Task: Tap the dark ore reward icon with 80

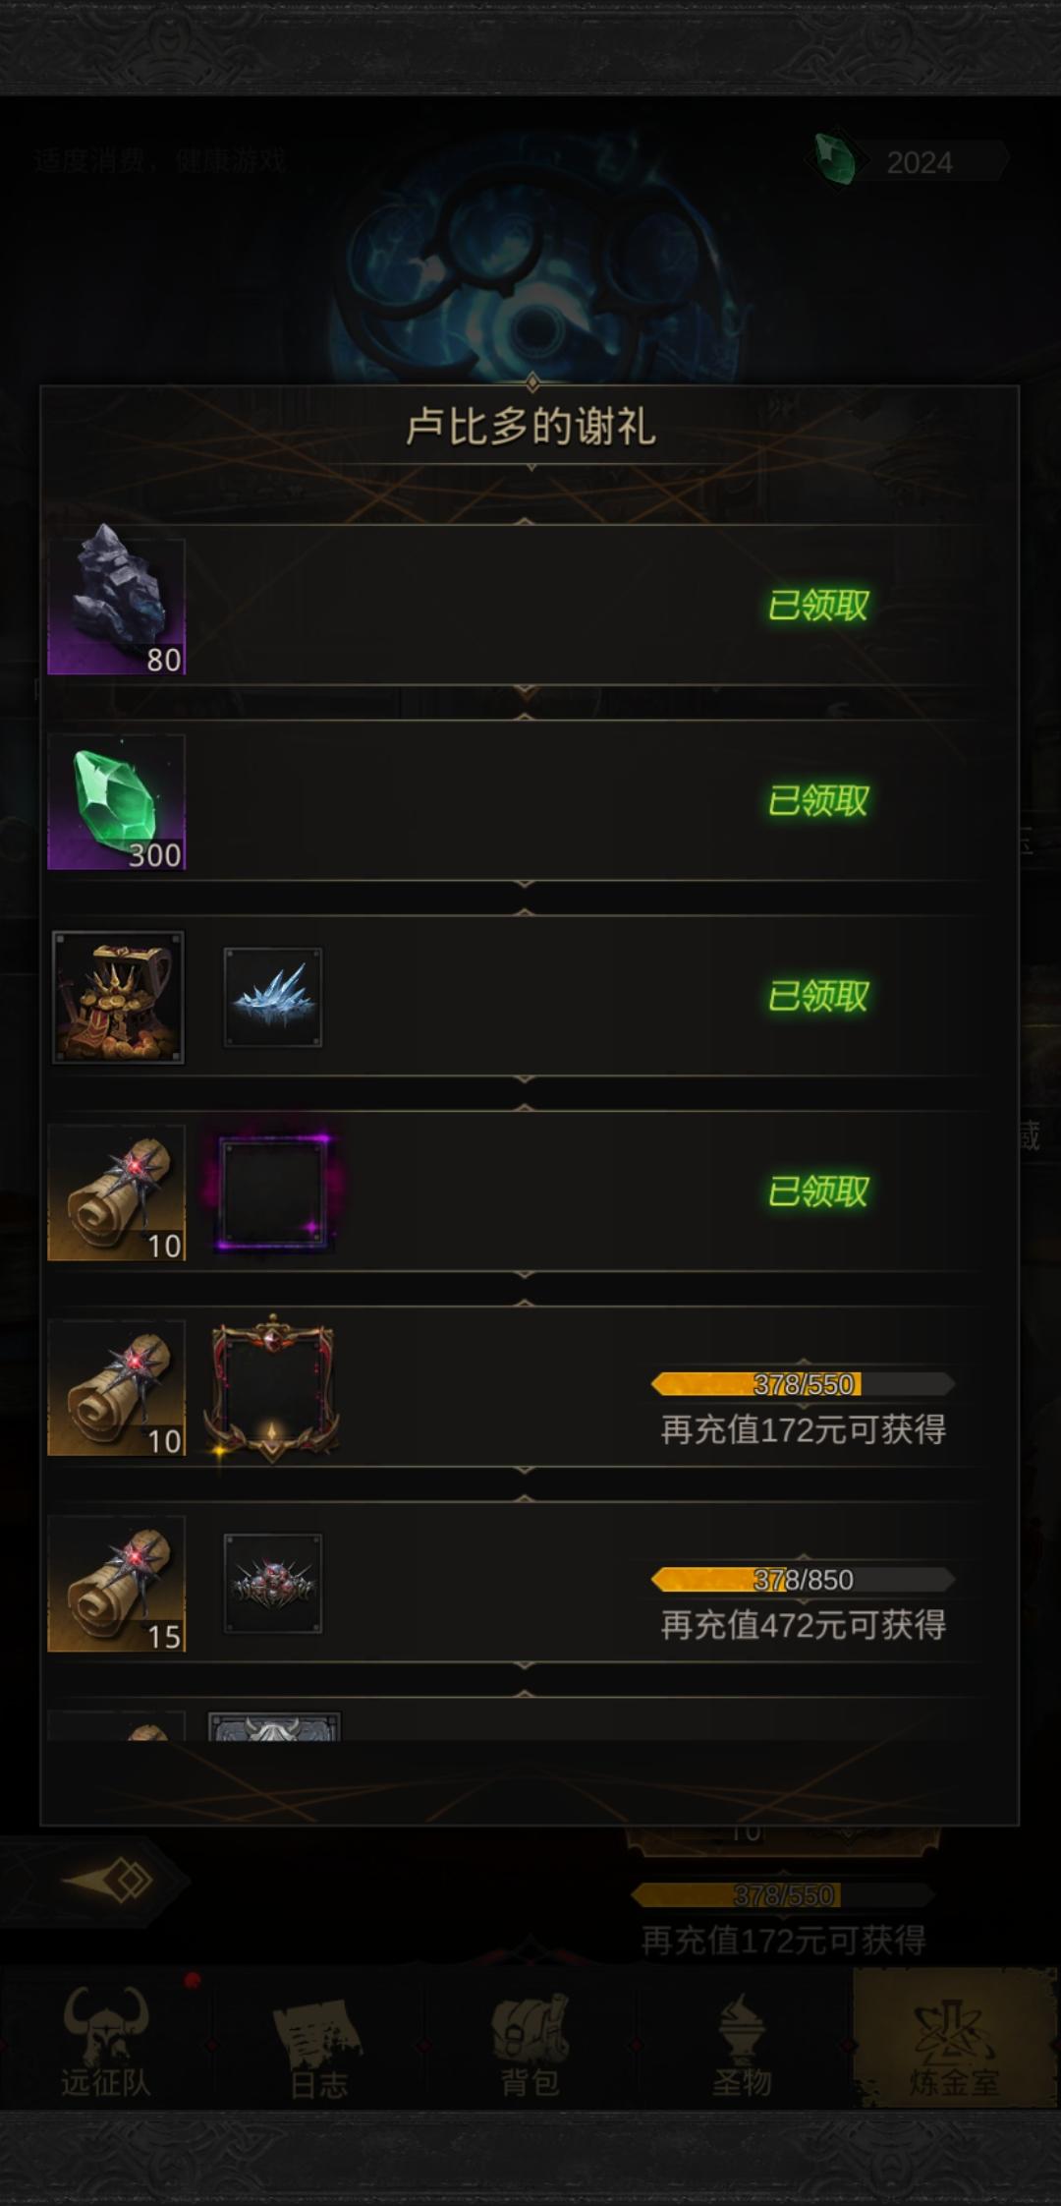Action: tap(117, 606)
